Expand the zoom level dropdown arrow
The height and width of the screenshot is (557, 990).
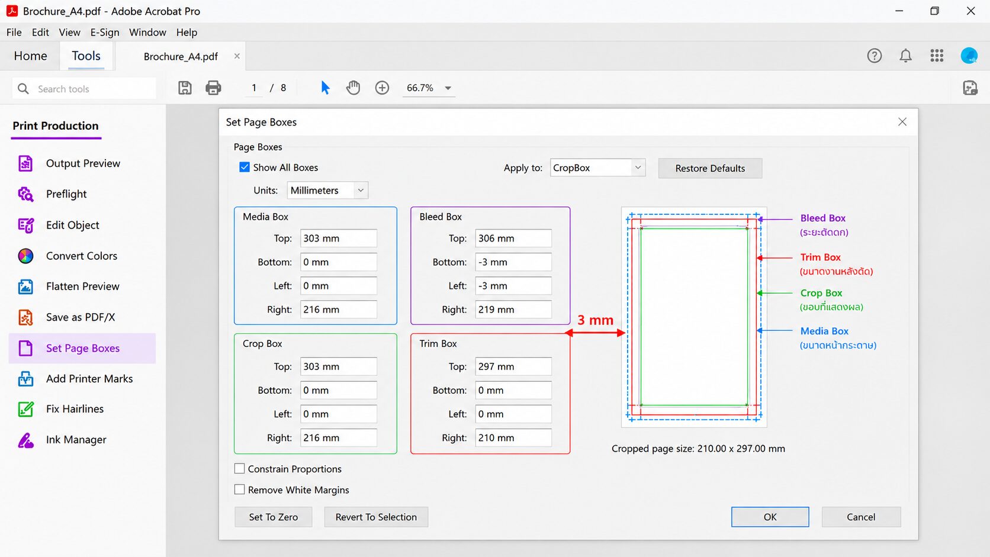448,88
